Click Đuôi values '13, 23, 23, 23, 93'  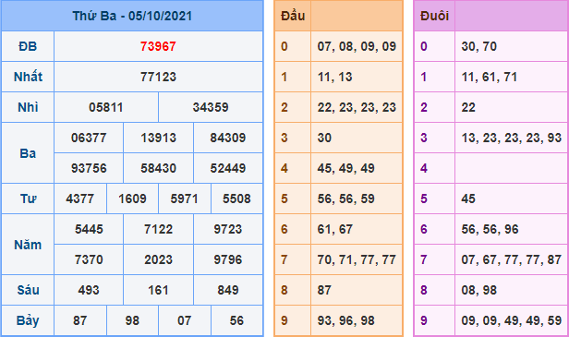512,138
